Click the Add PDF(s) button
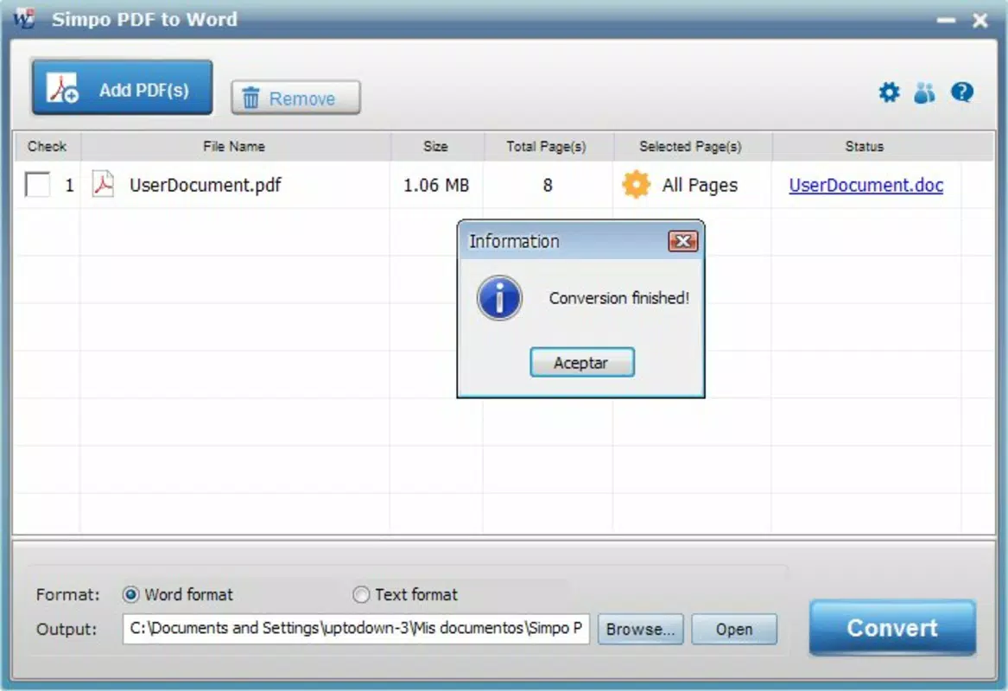 [x=122, y=88]
